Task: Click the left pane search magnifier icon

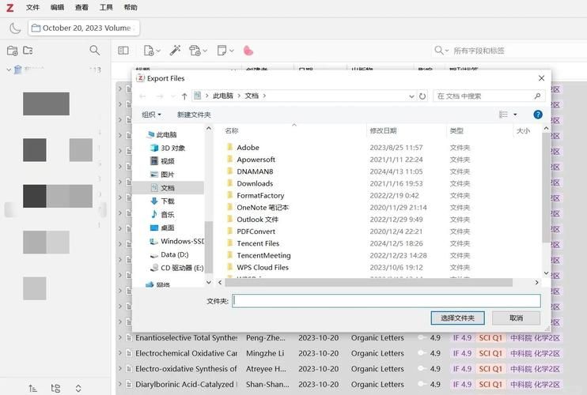Action: pyautogui.click(x=95, y=50)
